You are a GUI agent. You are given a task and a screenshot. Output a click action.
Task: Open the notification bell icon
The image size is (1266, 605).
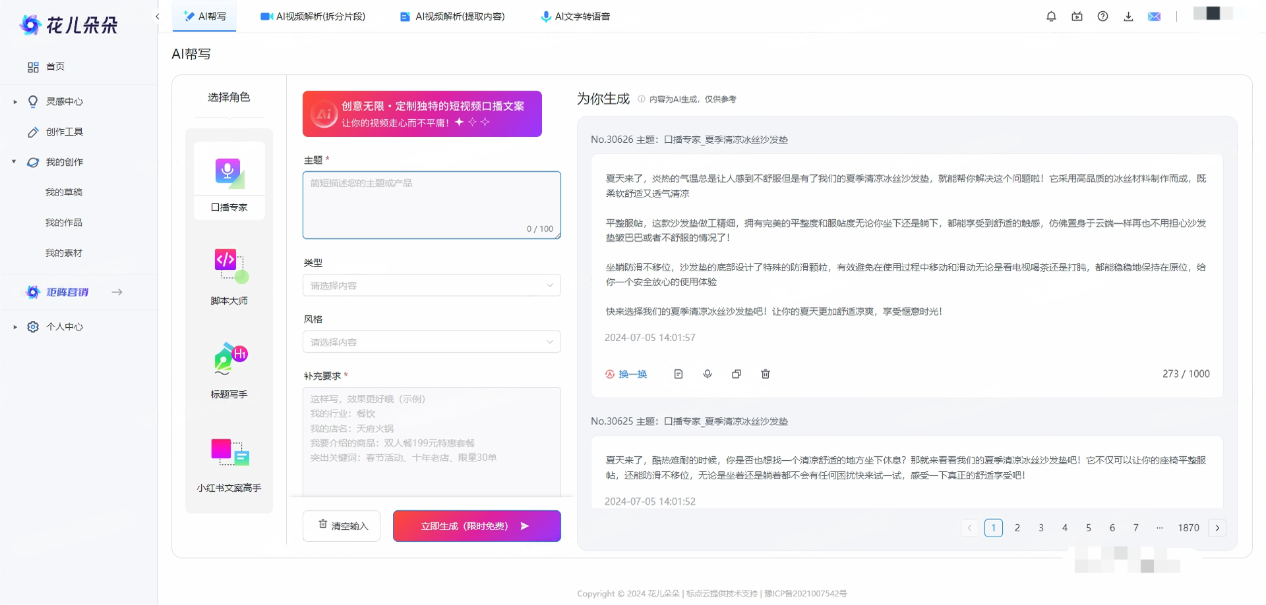tap(1051, 16)
